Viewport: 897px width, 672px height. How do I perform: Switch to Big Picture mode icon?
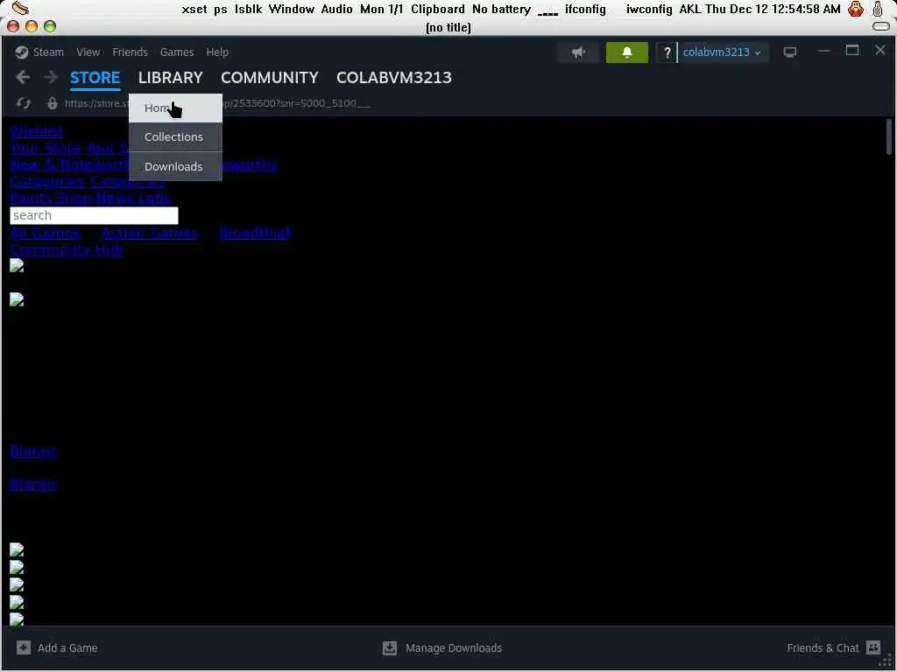click(790, 52)
